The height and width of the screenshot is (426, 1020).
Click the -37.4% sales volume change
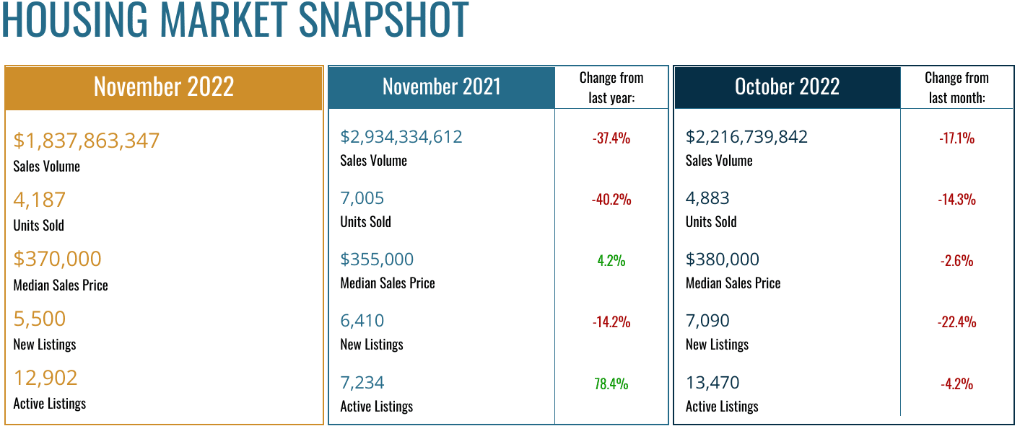coord(611,138)
